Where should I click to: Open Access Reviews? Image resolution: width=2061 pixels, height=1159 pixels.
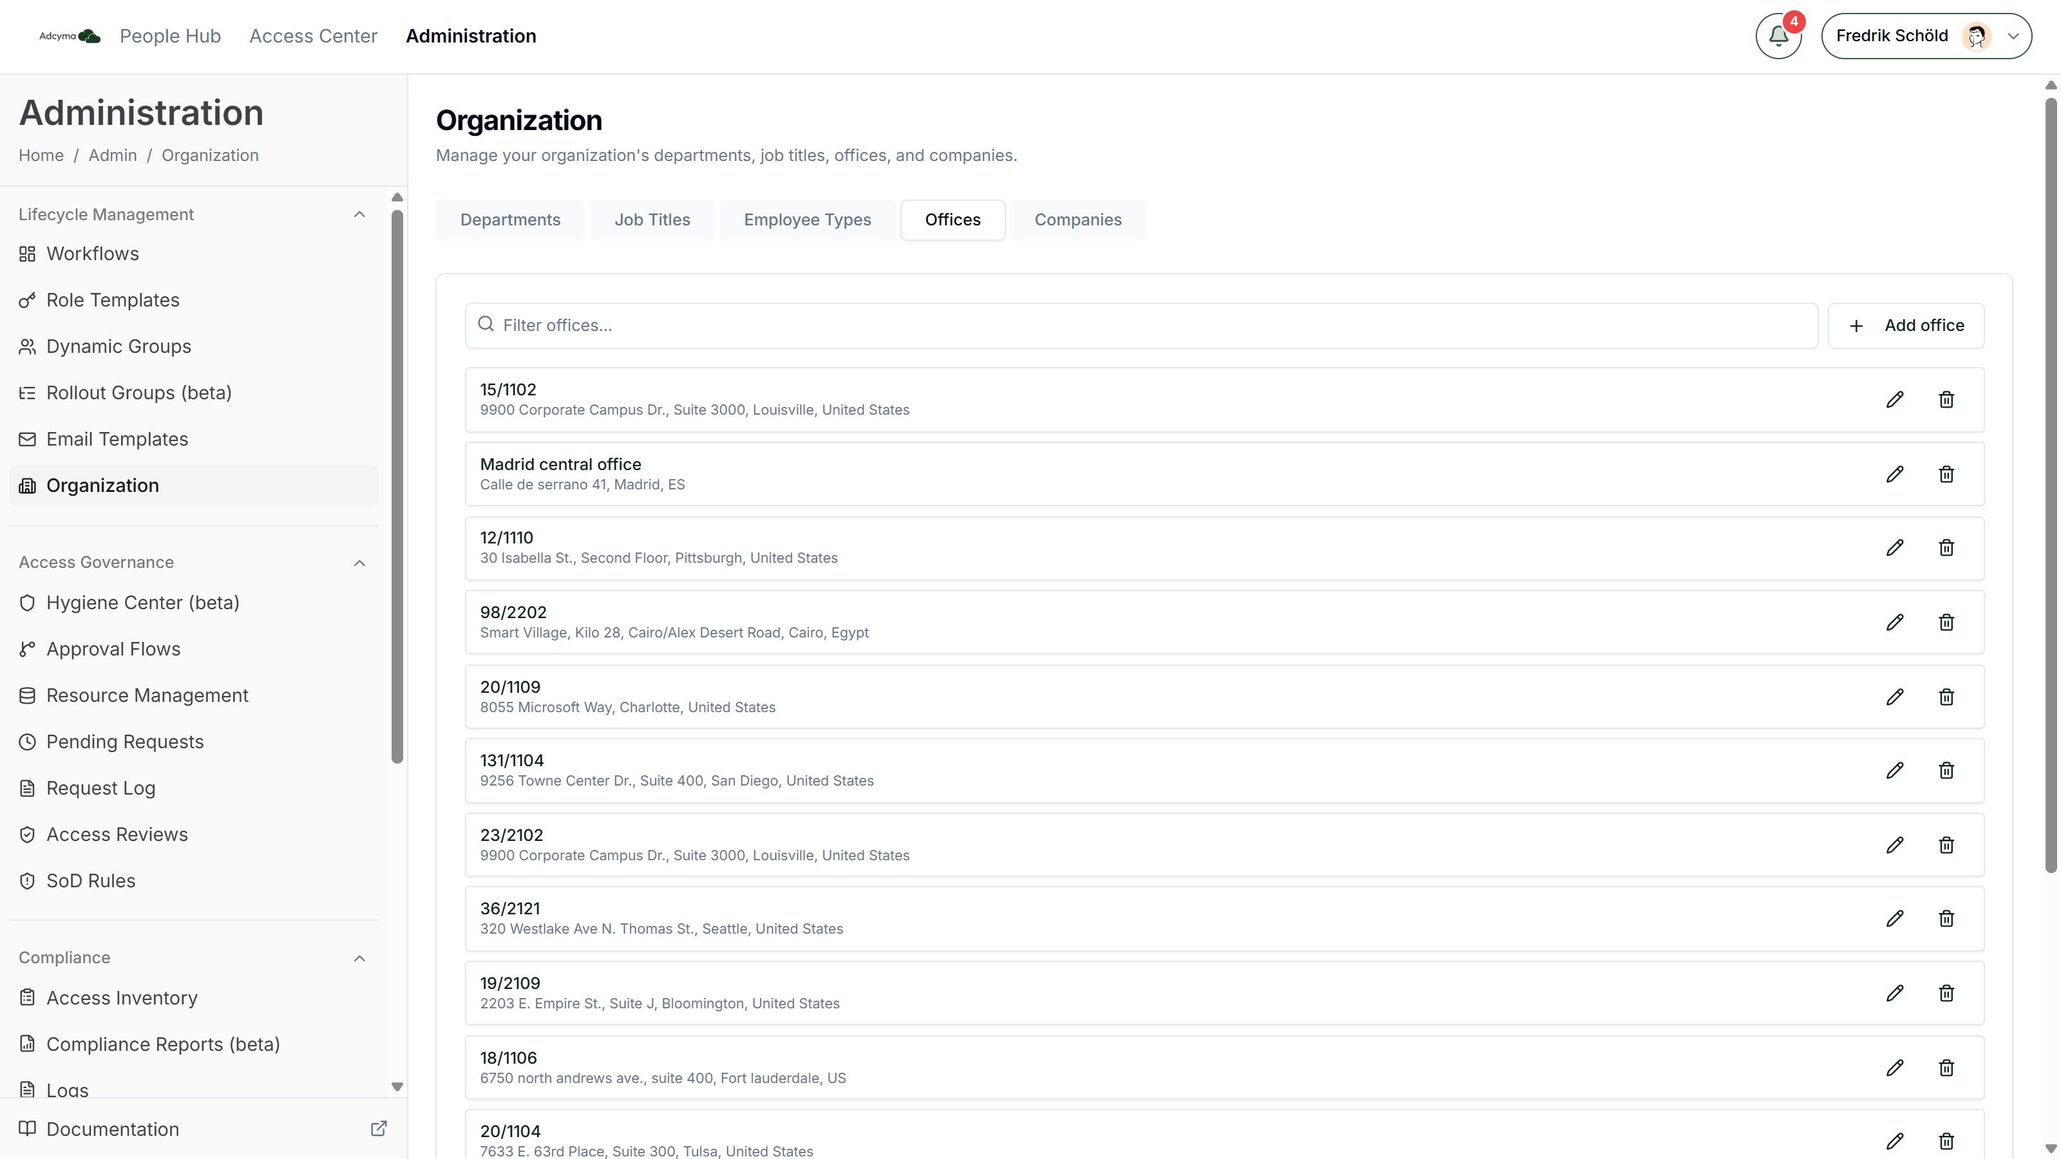194,834
